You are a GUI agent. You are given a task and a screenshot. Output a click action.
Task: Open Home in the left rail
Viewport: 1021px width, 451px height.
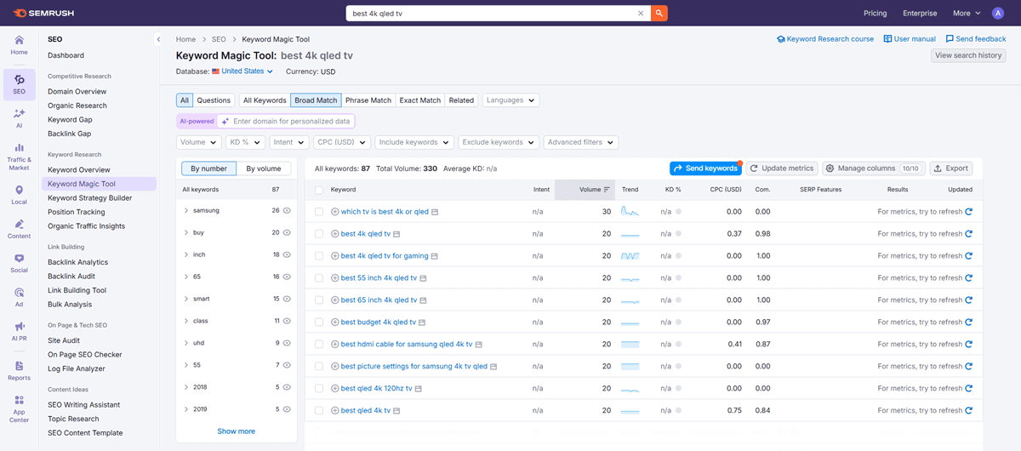click(19, 45)
